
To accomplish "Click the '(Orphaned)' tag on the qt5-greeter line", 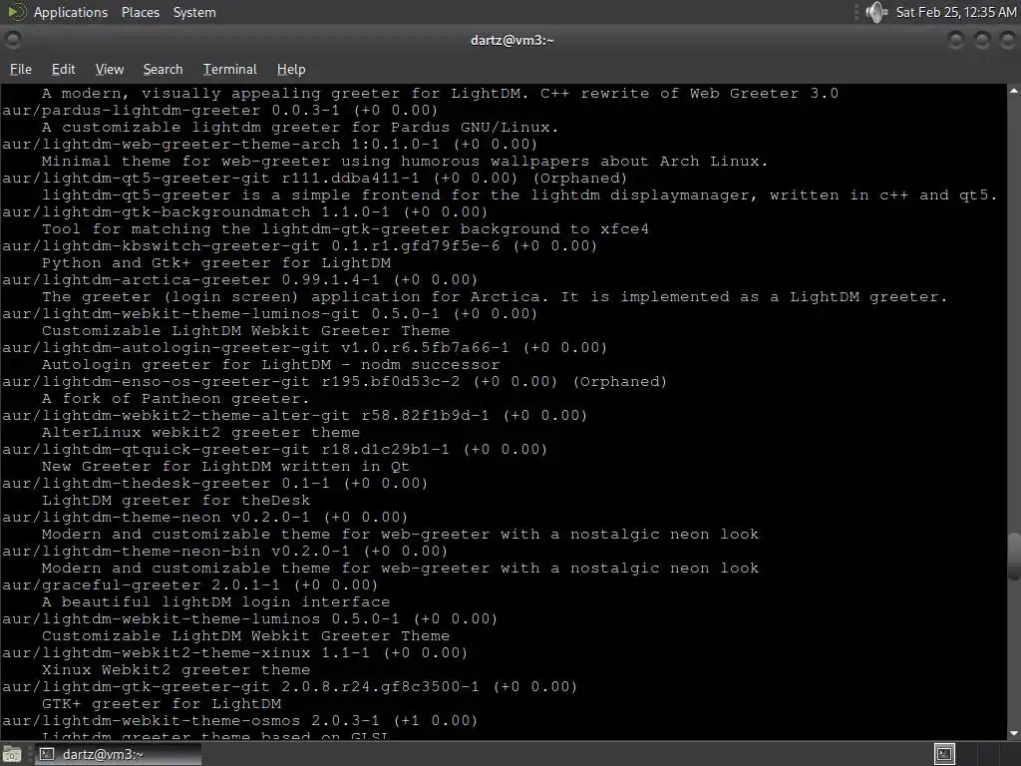I will [580, 178].
